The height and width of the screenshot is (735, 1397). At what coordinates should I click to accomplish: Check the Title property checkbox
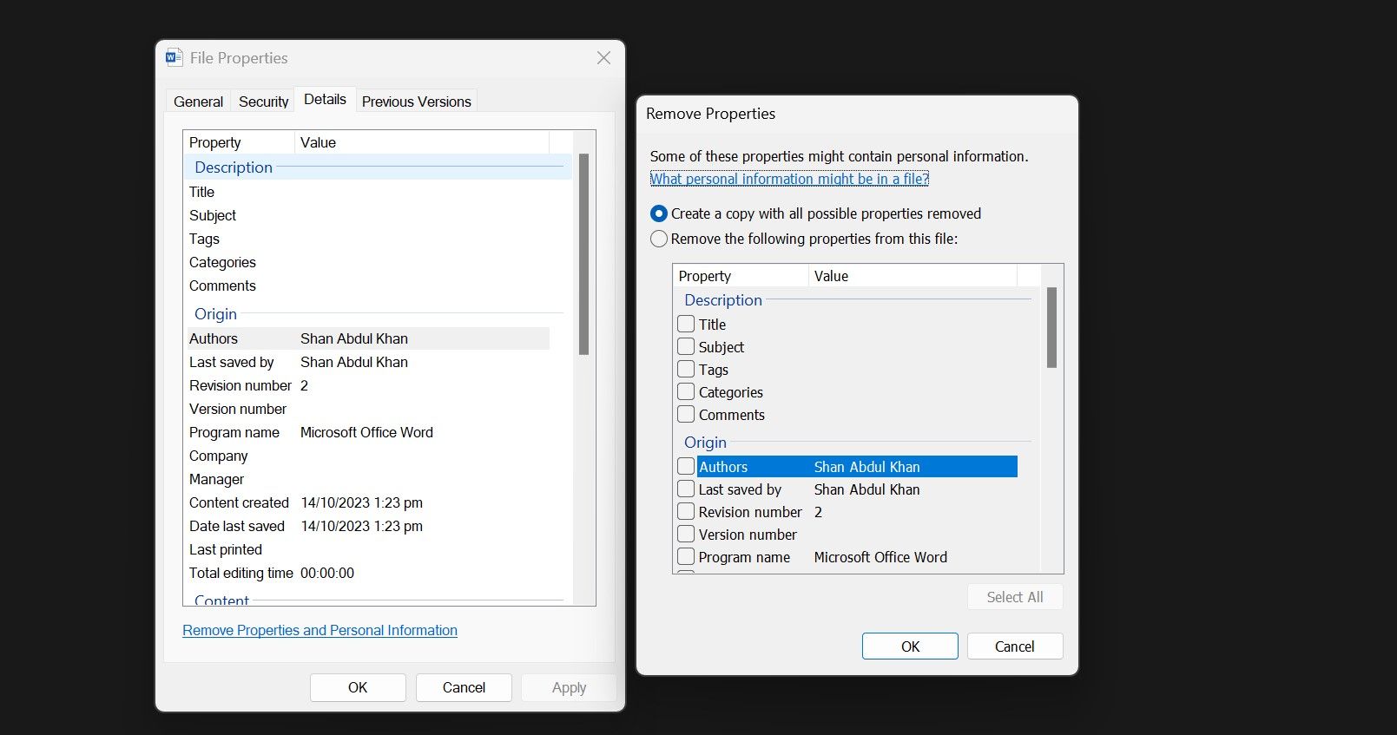click(x=686, y=325)
